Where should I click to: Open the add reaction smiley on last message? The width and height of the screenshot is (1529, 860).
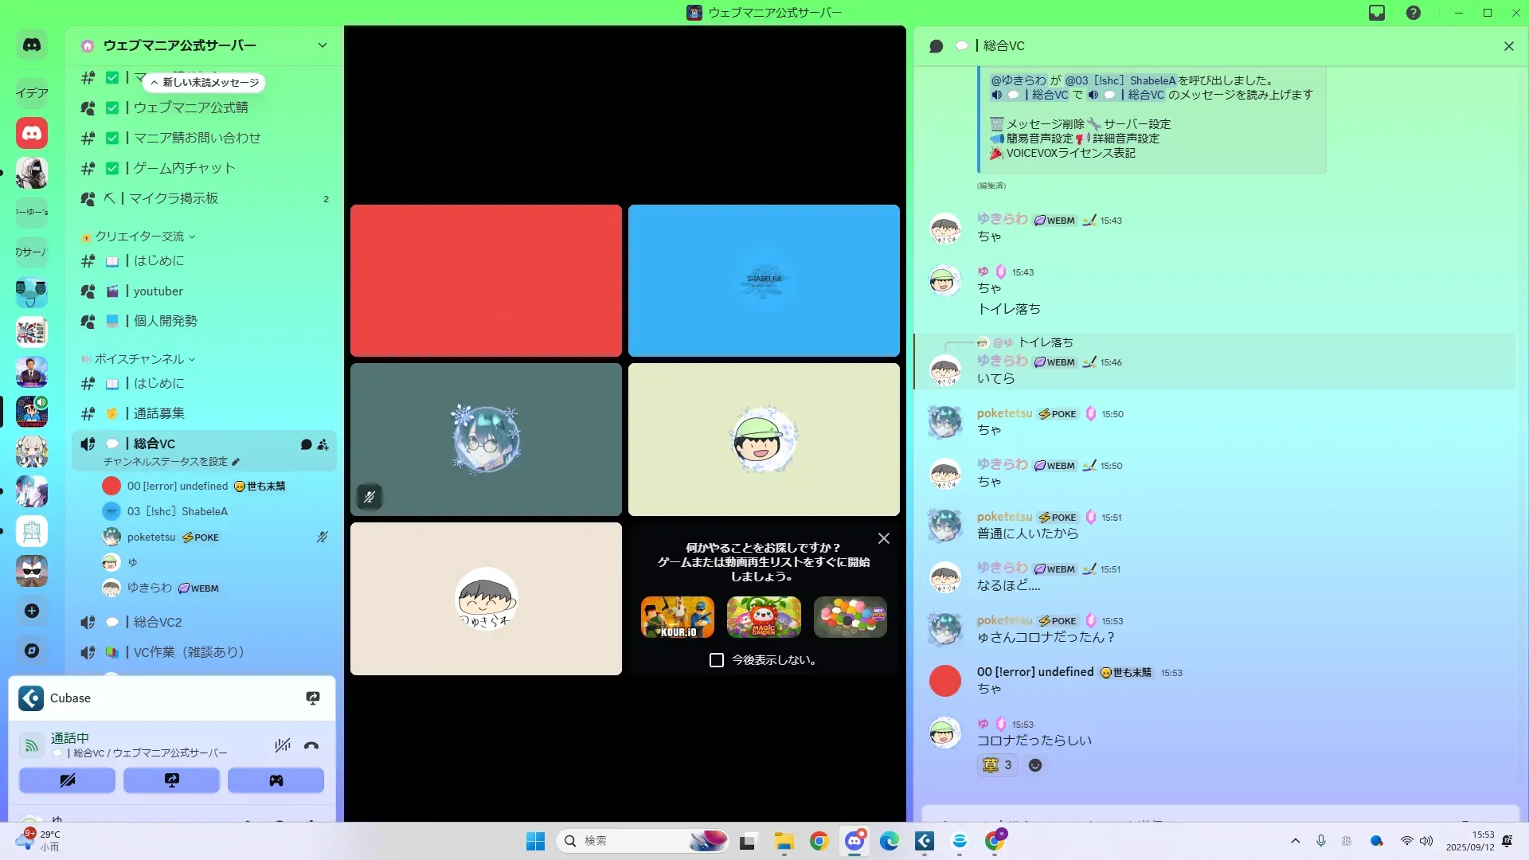pyautogui.click(x=1035, y=765)
